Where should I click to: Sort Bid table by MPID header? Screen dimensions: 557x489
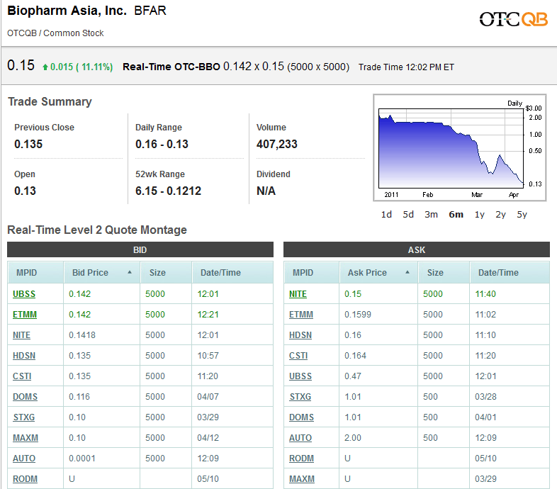(26, 273)
